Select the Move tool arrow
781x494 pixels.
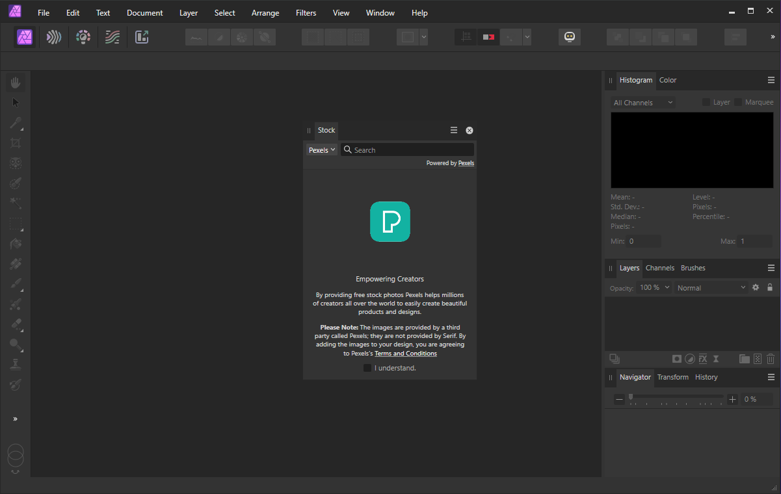tap(16, 103)
